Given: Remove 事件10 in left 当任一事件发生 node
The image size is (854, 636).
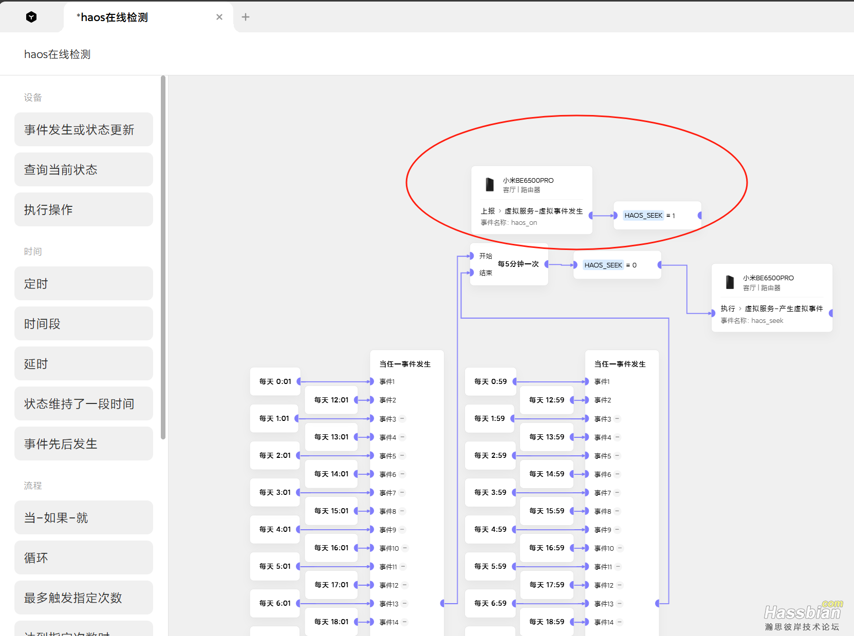Looking at the screenshot, I should coord(405,548).
